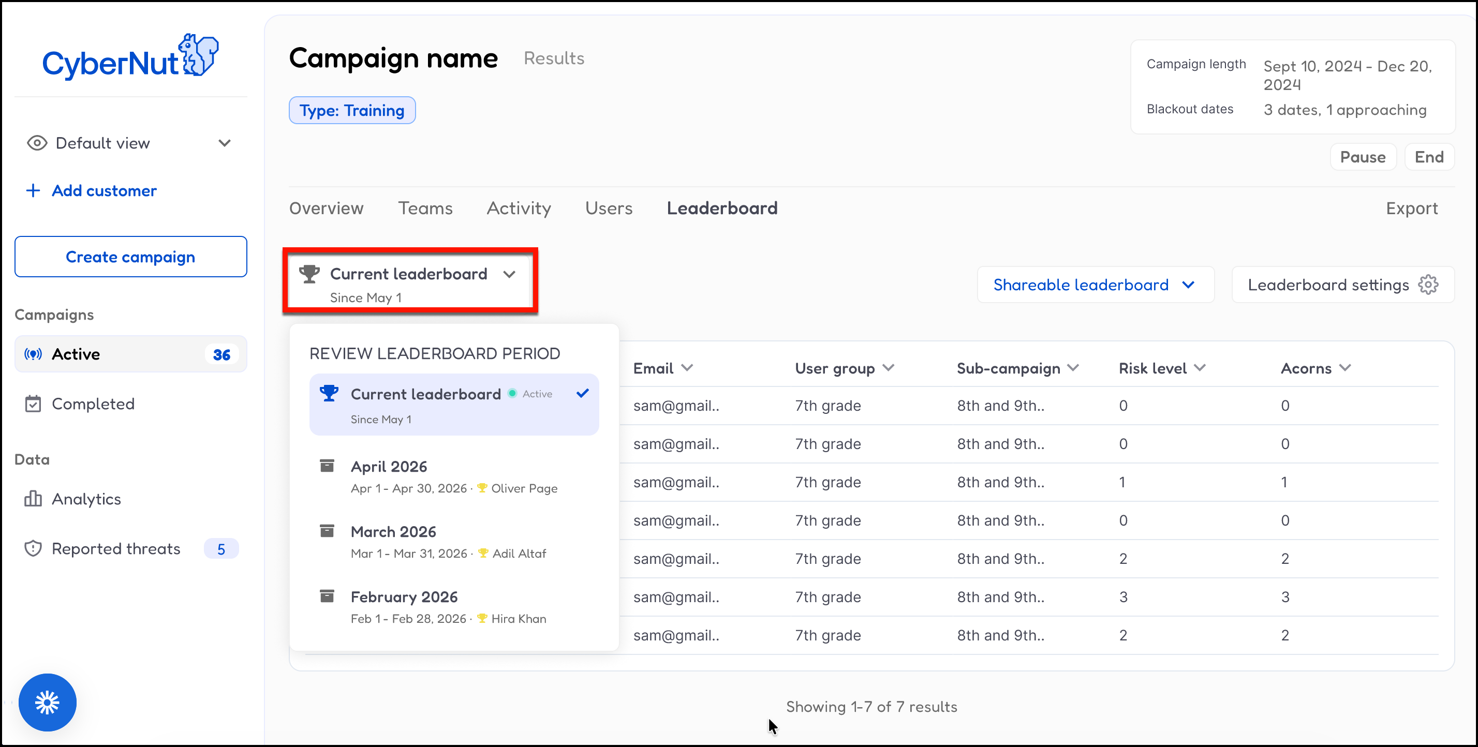This screenshot has height=747, width=1478.
Task: Expand the Default view dropdown chevron
Action: [225, 143]
